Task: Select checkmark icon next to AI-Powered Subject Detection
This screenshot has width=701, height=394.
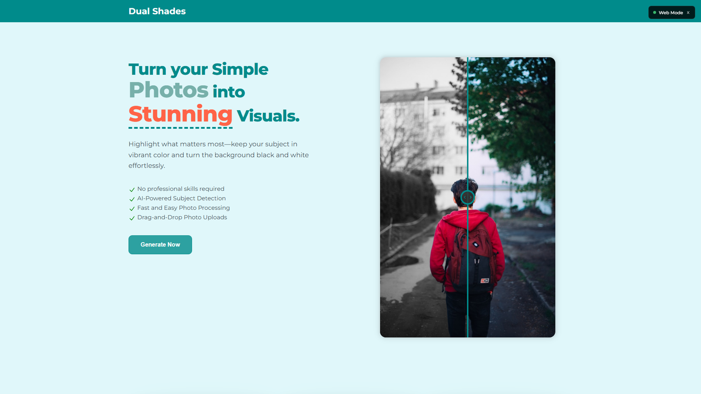Action: coord(132,199)
